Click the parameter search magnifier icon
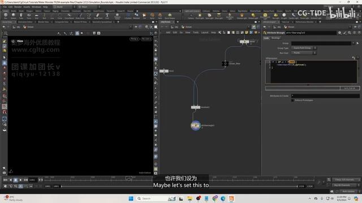 click(350, 33)
